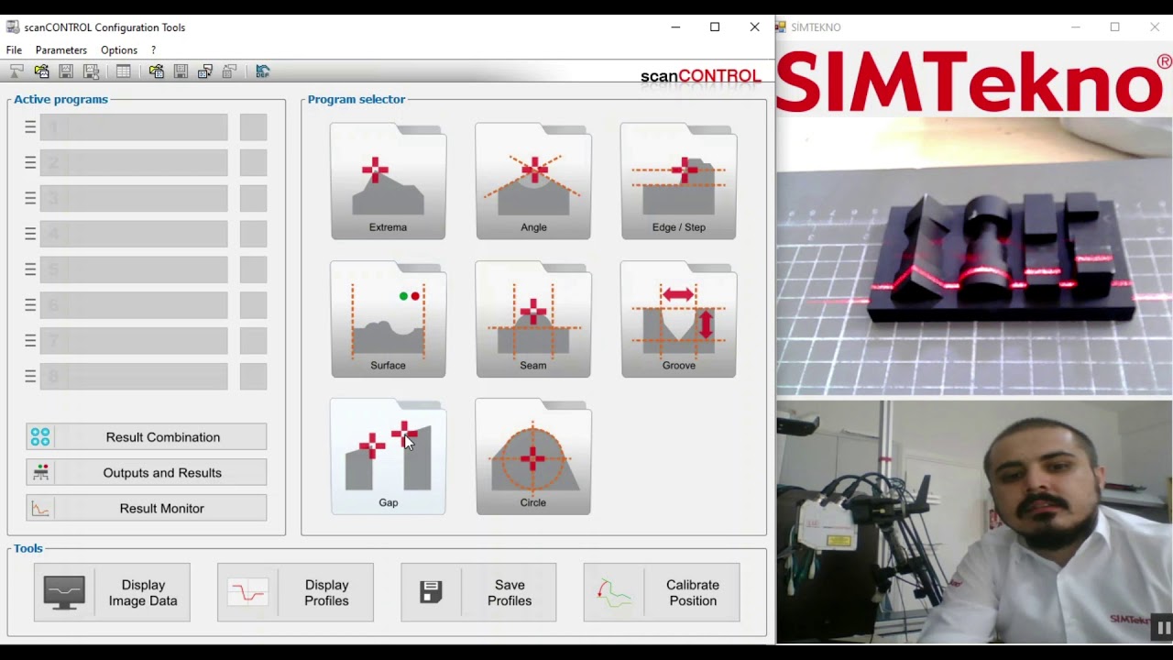Click the handle icon of active program row 8

click(x=30, y=376)
